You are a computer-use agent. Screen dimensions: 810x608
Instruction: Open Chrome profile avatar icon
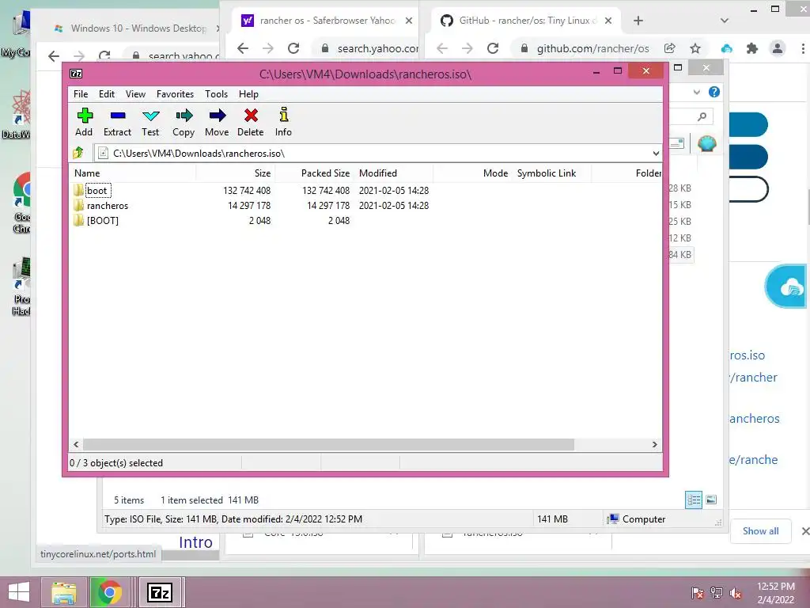tap(777, 48)
